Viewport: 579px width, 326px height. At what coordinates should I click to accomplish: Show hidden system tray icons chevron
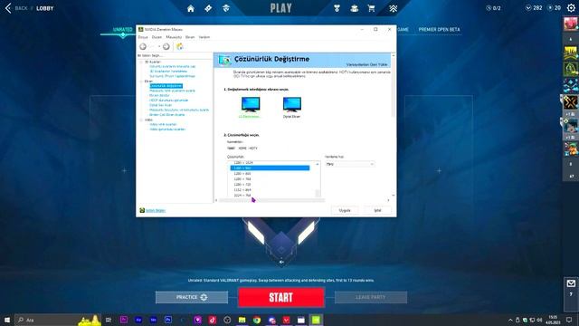510,320
